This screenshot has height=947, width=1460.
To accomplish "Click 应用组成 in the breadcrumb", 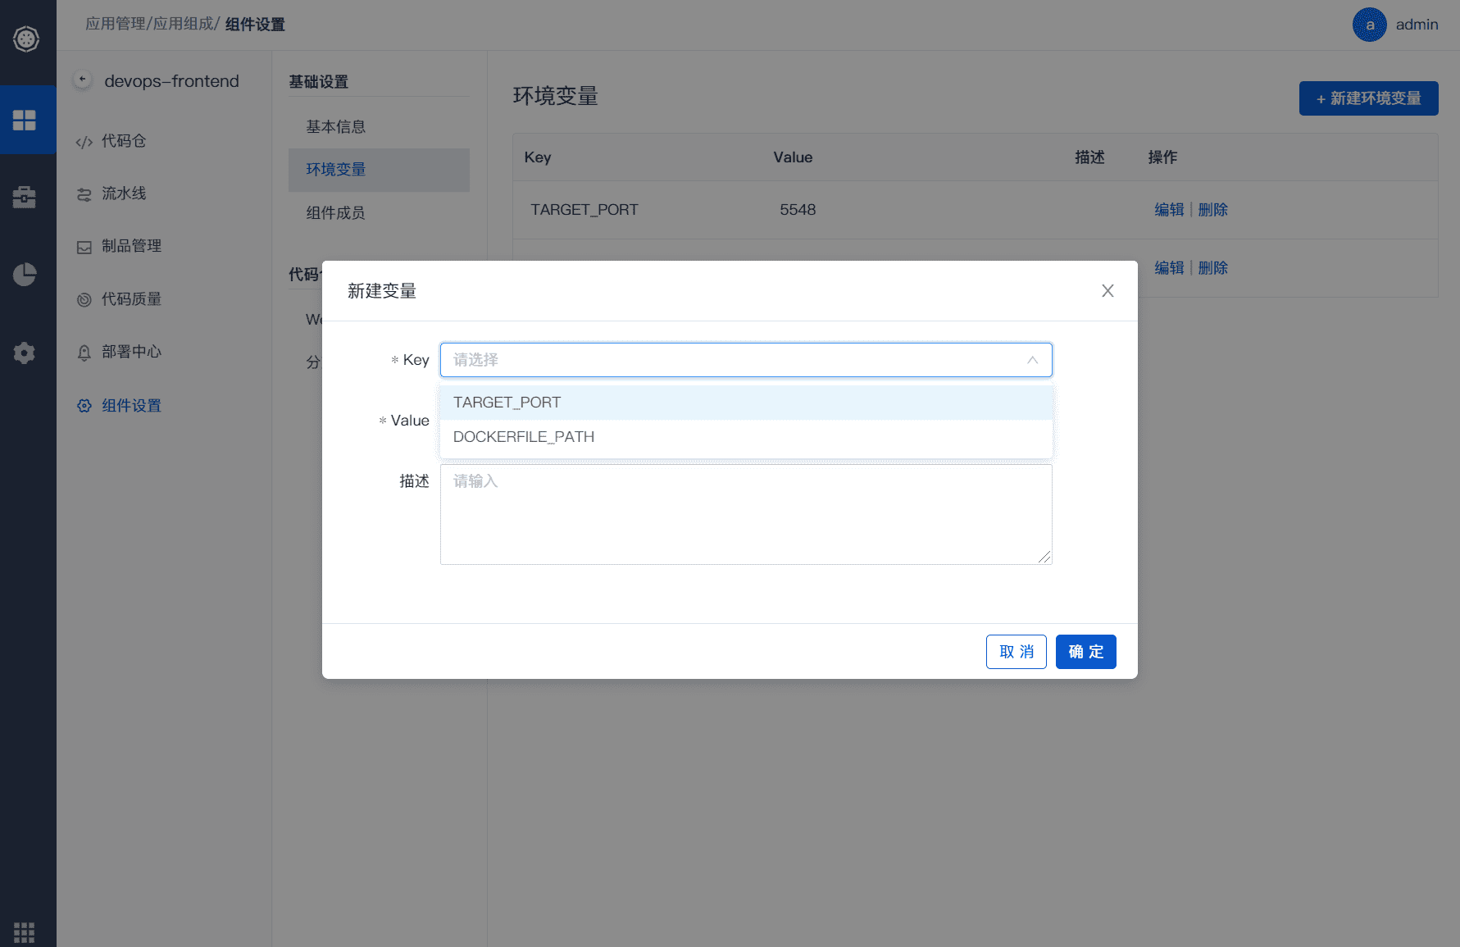I will (184, 24).
